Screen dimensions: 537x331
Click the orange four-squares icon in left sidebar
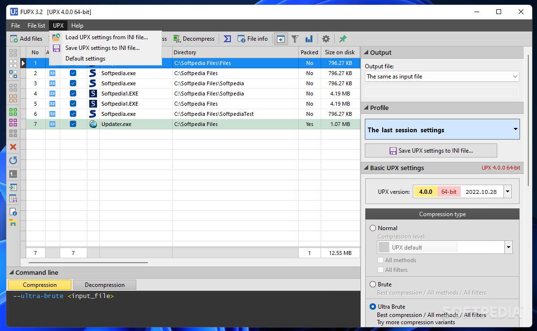tap(13, 98)
